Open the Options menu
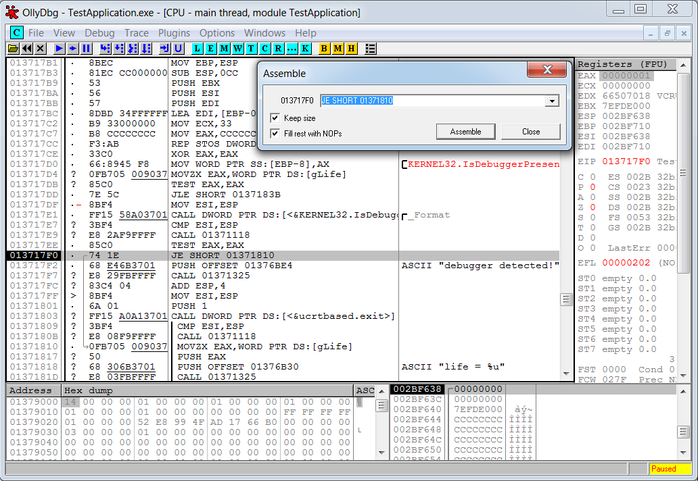 217,33
